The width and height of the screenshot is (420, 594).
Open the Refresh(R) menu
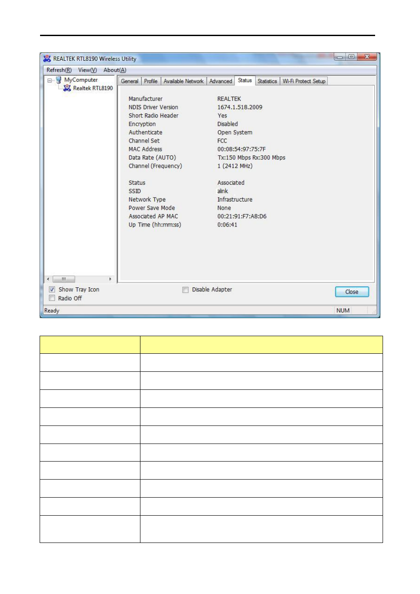[59, 70]
